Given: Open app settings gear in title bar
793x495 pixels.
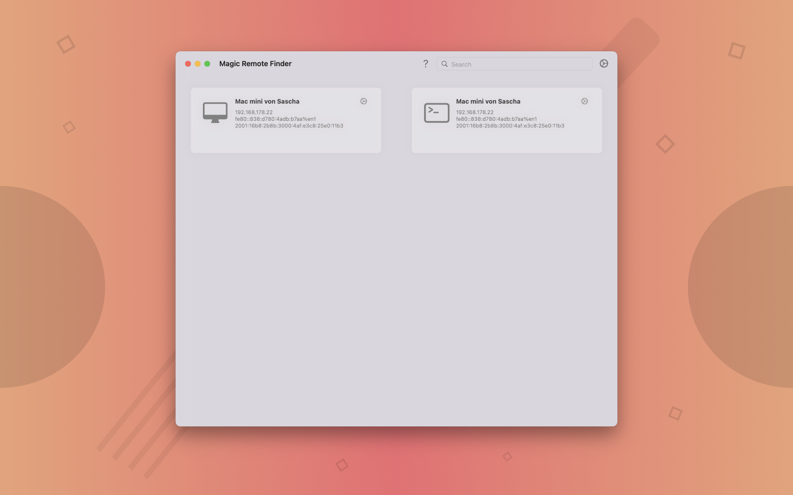Looking at the screenshot, I should point(604,63).
